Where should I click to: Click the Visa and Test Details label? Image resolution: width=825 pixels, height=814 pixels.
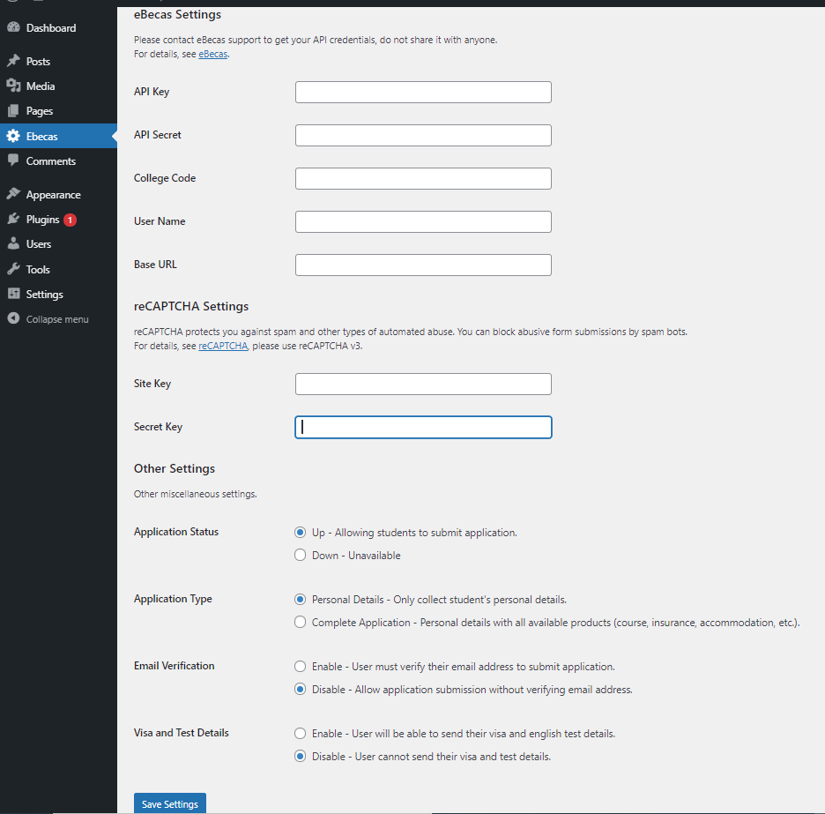[x=182, y=732]
